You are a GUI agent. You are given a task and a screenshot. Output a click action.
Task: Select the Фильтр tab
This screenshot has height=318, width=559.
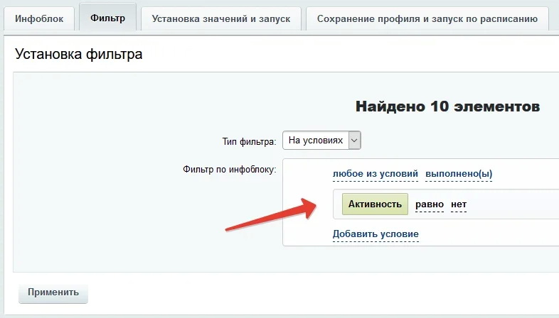pos(107,18)
